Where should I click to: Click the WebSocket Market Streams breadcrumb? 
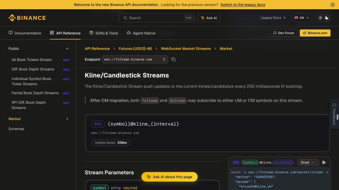tap(186, 49)
